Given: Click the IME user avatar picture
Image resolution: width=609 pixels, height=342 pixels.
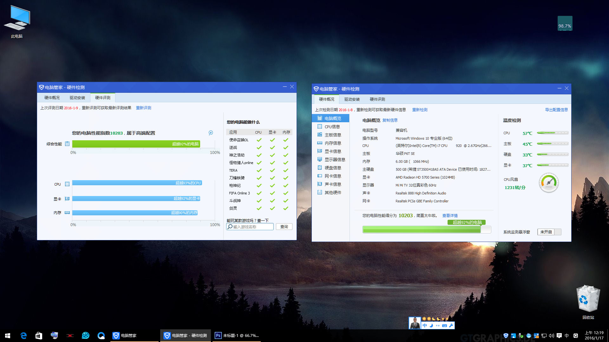Looking at the screenshot, I should click(415, 323).
